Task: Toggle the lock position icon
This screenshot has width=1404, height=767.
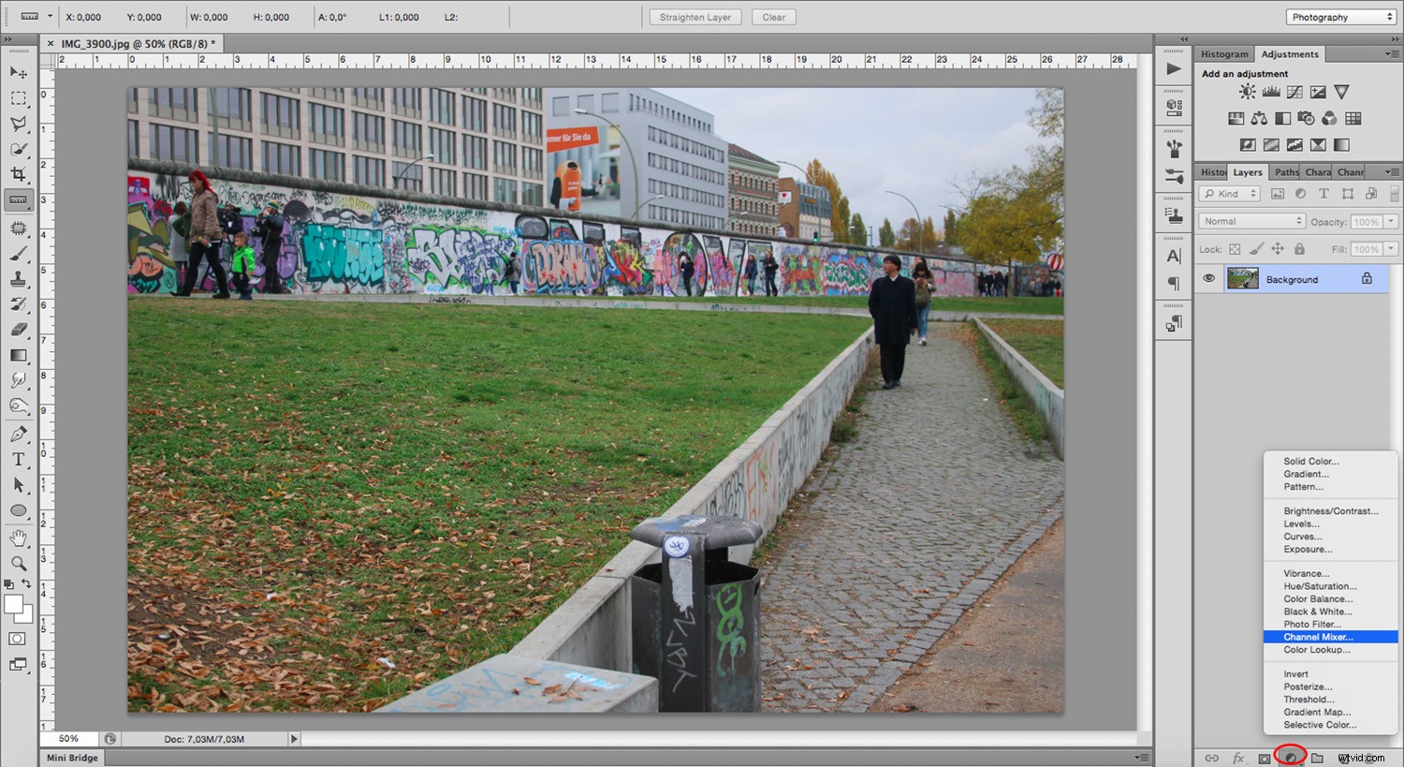Action: click(x=1278, y=248)
